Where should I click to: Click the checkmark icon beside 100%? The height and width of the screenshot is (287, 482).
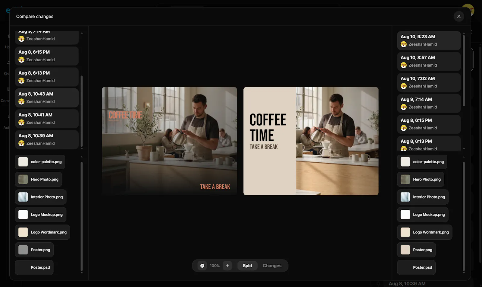click(x=202, y=266)
